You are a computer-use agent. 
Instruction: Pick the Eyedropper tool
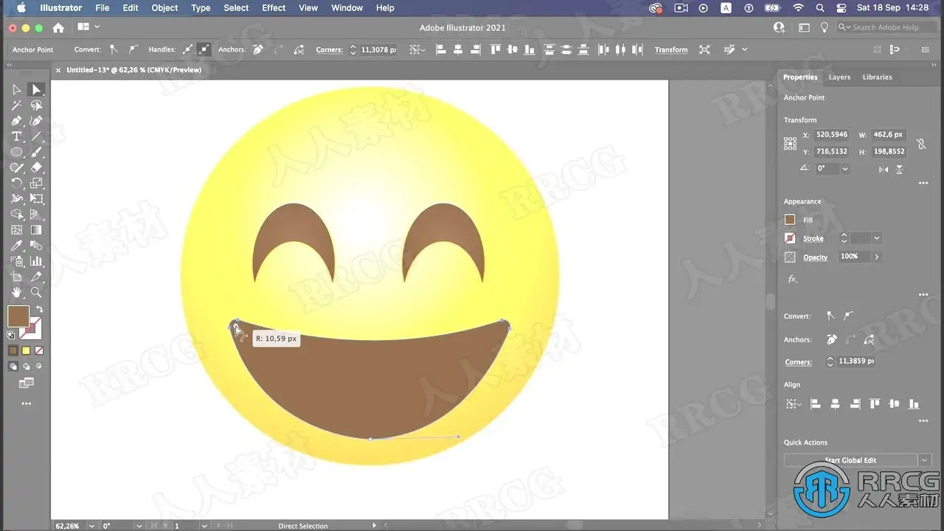pos(16,246)
